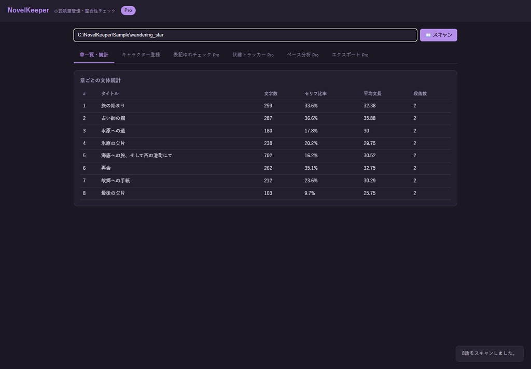Click the character count 702
531x369 pixels.
268,156
